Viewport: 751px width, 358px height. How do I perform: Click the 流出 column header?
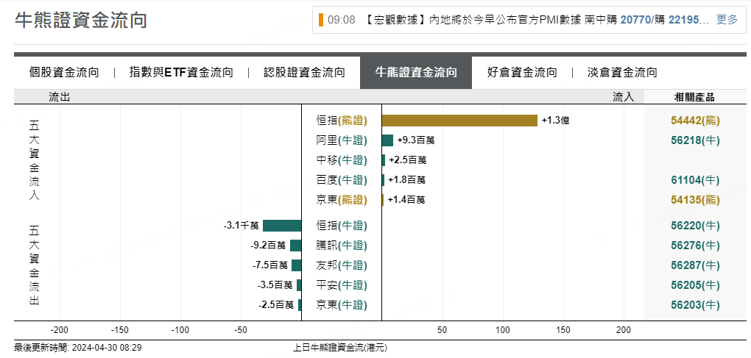click(x=60, y=98)
